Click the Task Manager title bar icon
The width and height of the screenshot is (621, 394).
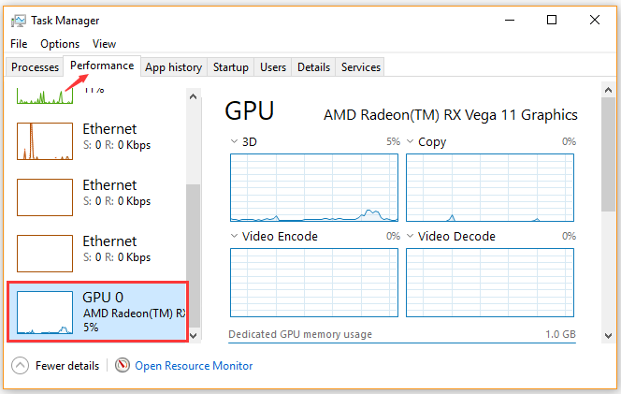tap(18, 21)
